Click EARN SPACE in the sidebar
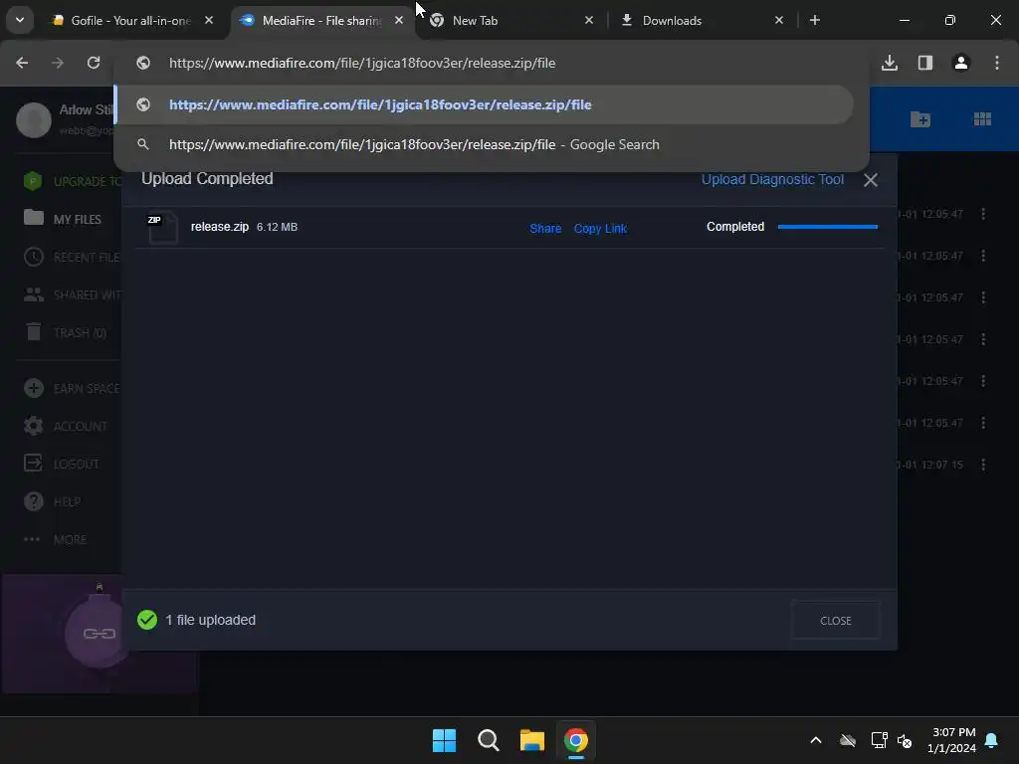This screenshot has width=1019, height=764. point(72,389)
